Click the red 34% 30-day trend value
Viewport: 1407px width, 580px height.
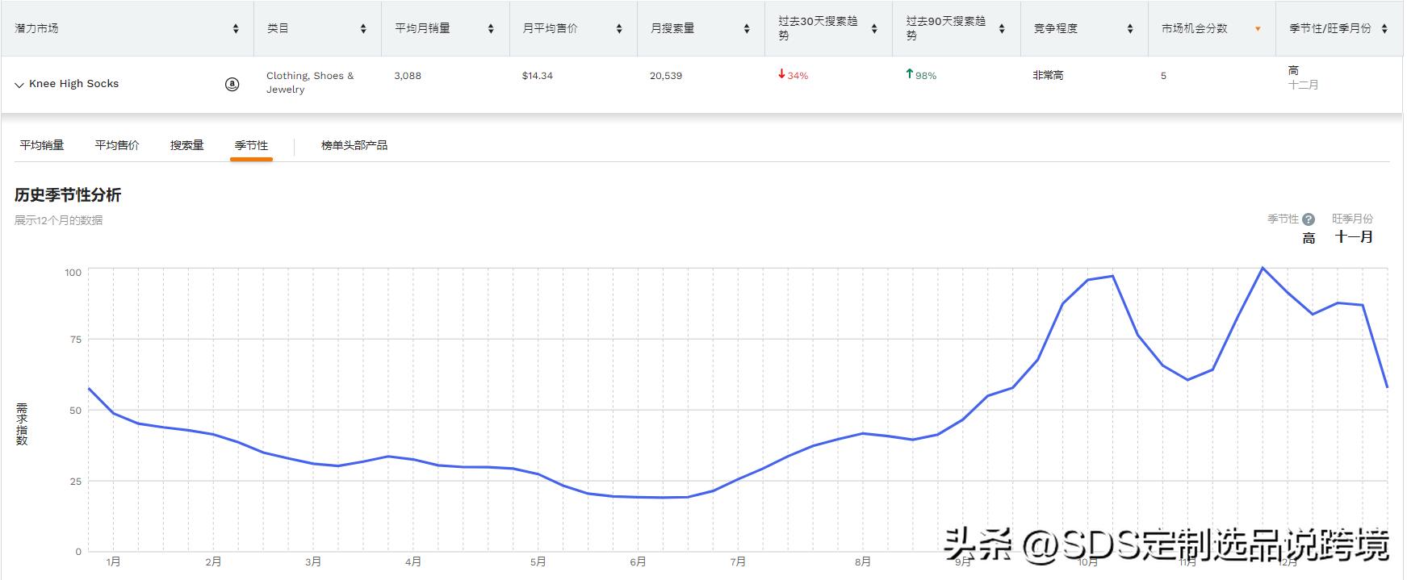point(793,75)
